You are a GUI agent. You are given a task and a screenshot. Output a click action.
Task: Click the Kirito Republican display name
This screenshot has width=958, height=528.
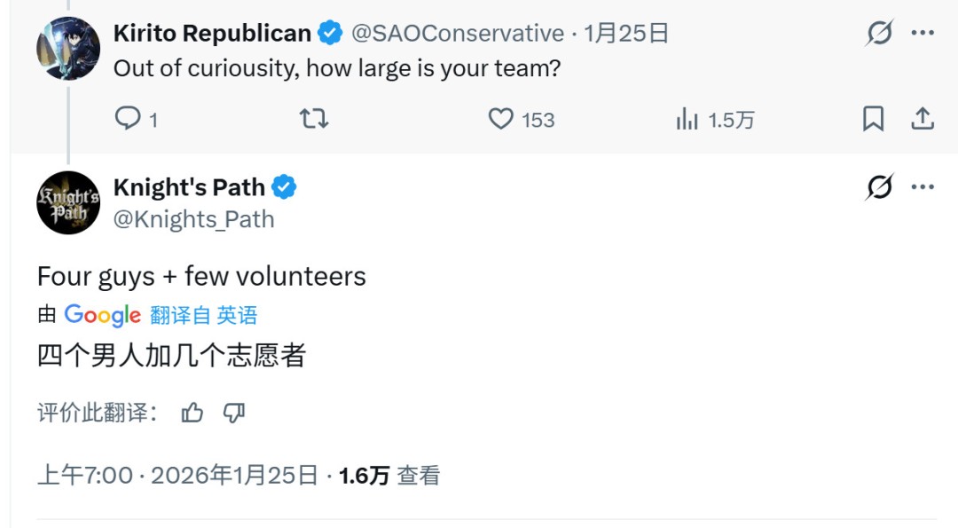(212, 34)
